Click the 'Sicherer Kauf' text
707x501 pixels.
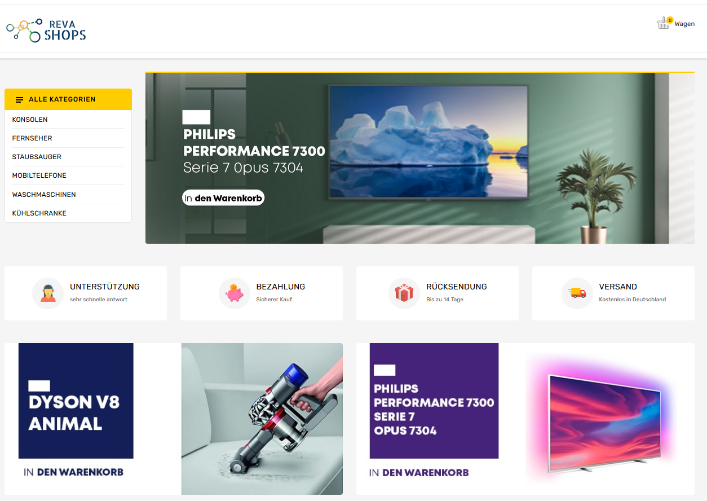point(274,300)
